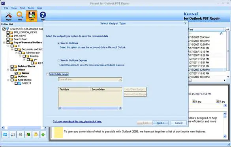This screenshot has width=231, height=147.
Task: Click the Find magnifier toolbar icon
Action: click(x=20, y=16)
